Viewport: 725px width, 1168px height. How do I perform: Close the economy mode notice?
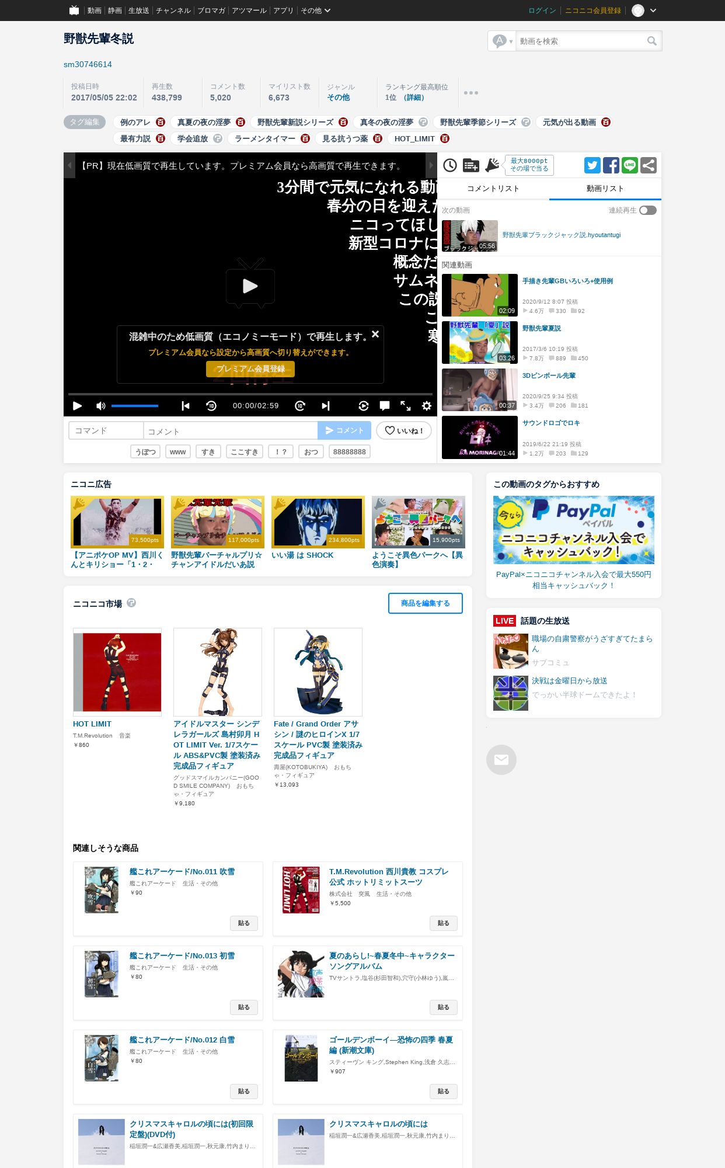[375, 334]
